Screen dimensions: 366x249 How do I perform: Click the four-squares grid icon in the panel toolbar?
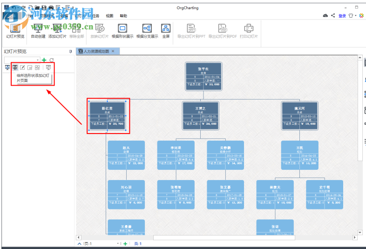click(37, 67)
